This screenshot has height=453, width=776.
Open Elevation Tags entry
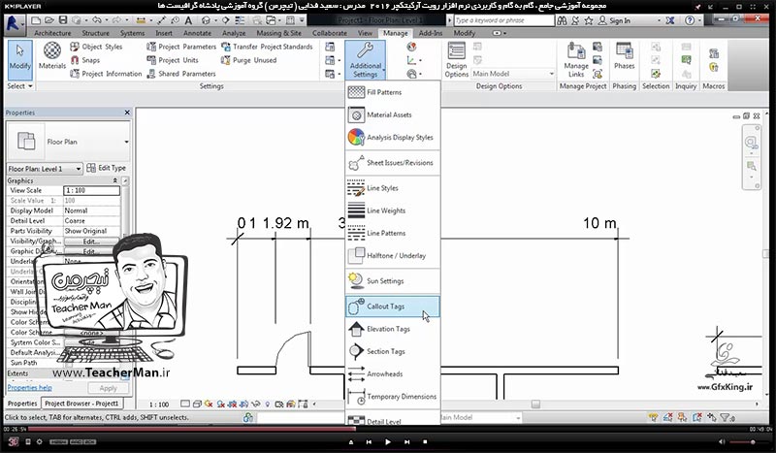click(393, 329)
